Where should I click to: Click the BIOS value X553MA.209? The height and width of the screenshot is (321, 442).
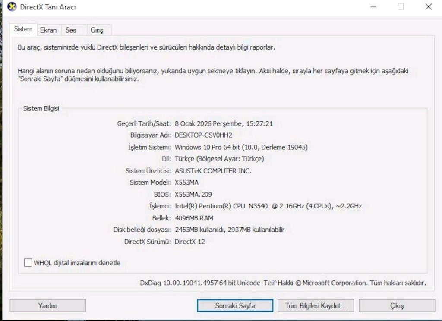(x=193, y=195)
